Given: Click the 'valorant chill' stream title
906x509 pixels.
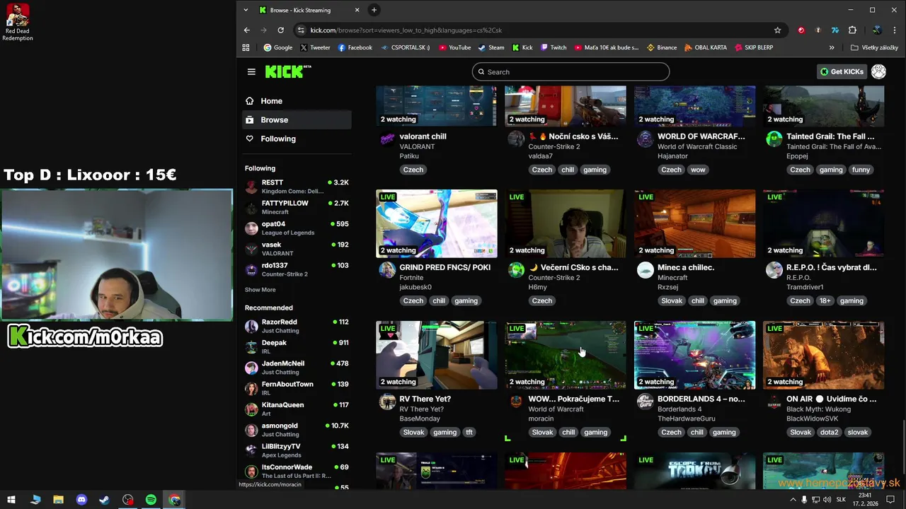Looking at the screenshot, I should point(423,136).
